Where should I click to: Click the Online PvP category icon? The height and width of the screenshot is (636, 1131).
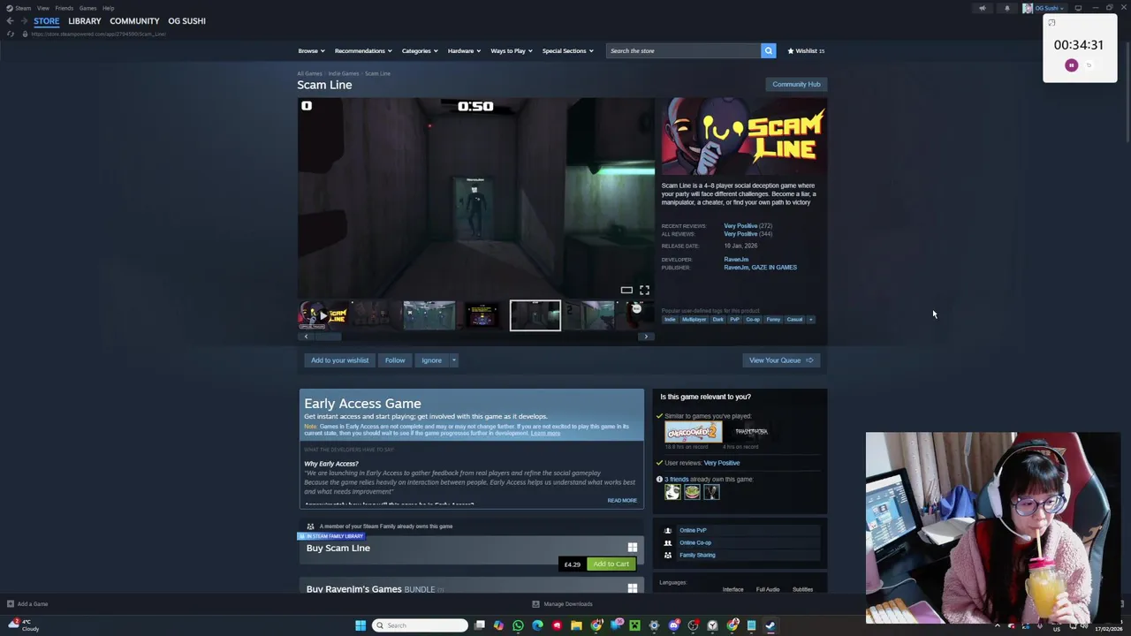[667, 530]
